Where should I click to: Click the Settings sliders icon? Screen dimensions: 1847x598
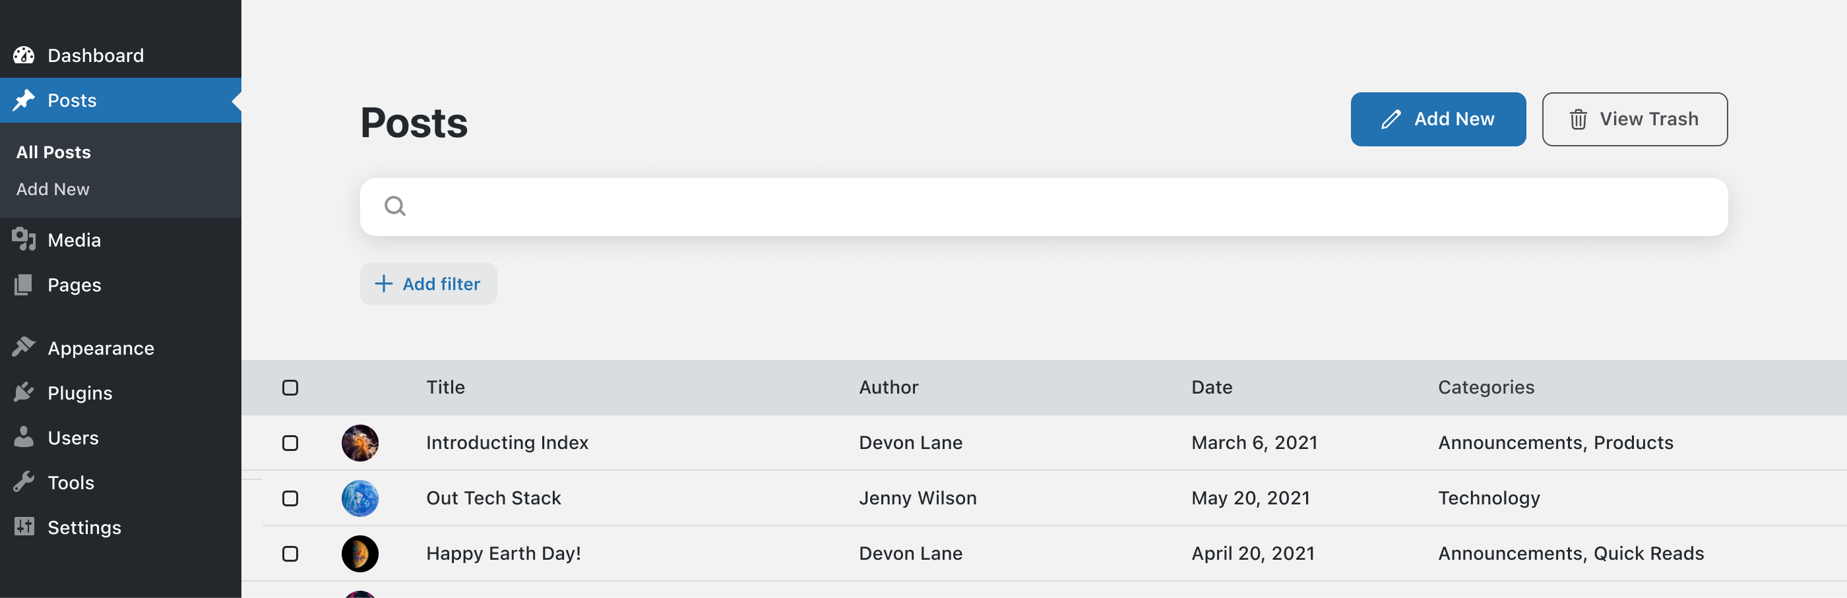coord(24,527)
